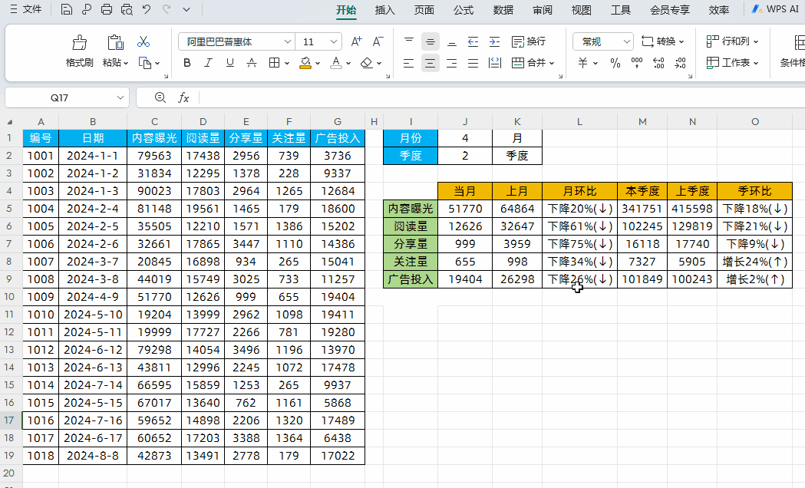Toggle Bold formatting

click(187, 63)
